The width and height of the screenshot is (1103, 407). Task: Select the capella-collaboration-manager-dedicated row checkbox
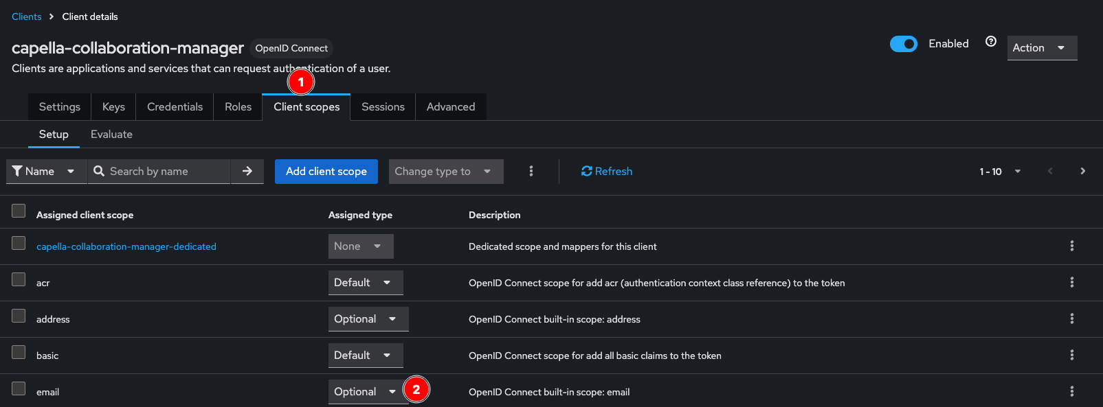point(19,243)
